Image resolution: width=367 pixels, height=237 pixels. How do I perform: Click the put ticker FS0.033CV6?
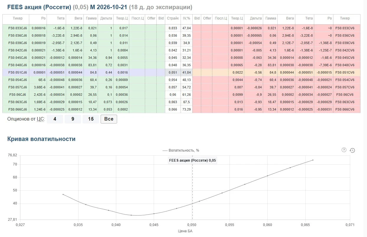[345, 28]
